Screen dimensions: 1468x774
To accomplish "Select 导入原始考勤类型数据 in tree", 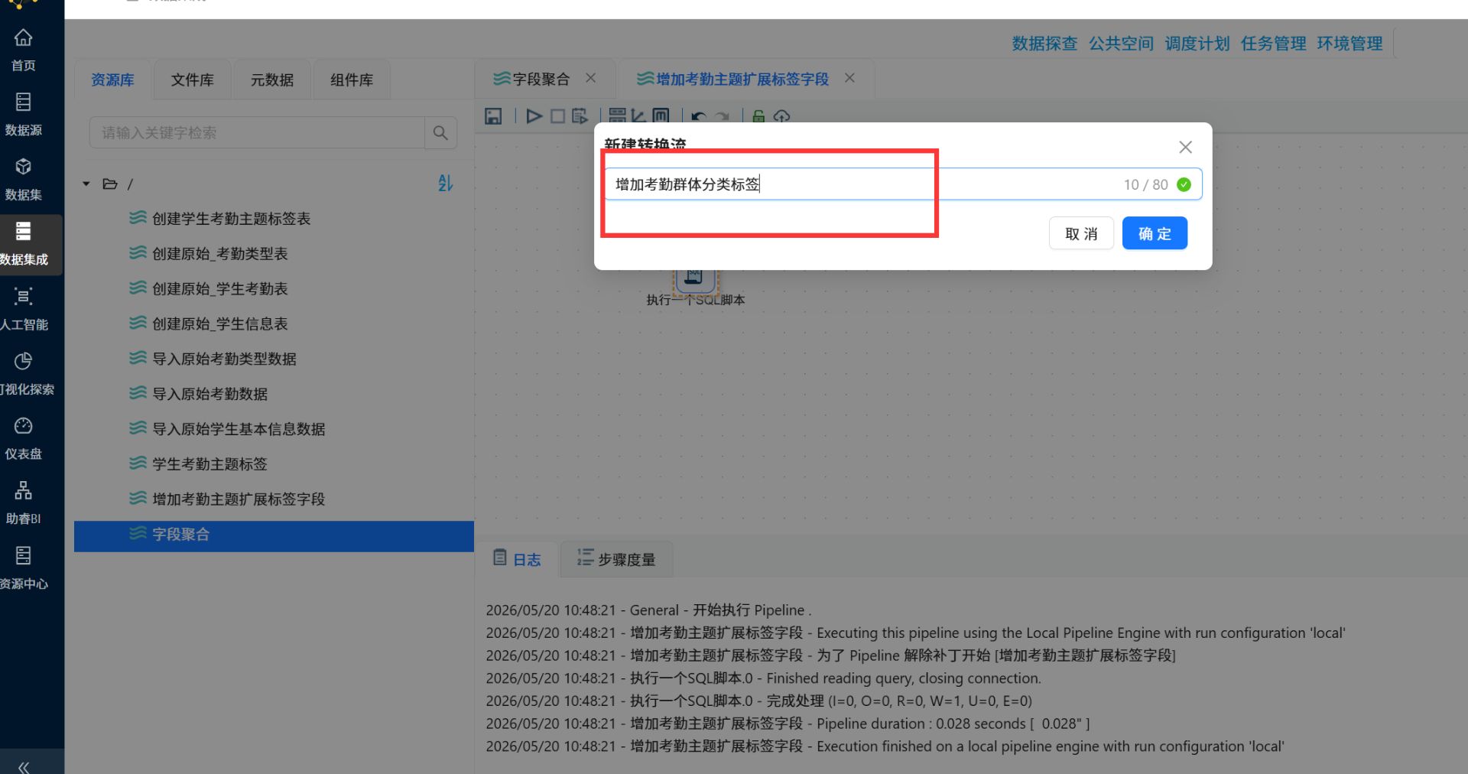I will [224, 359].
